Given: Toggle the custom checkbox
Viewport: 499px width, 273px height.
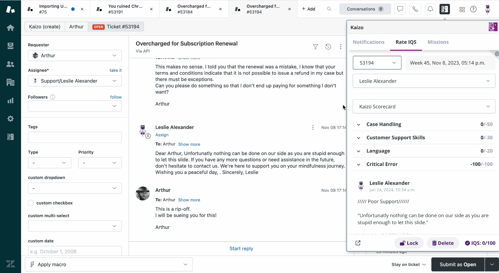Looking at the screenshot, I should click(31, 203).
